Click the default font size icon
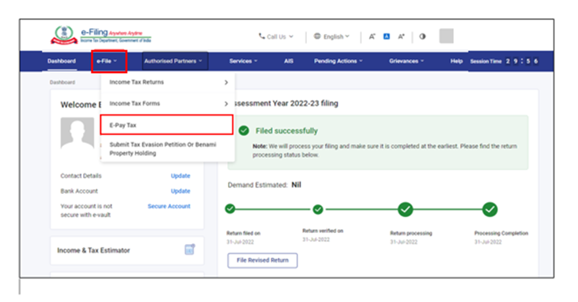The height and width of the screenshot is (302, 578). 386,37
